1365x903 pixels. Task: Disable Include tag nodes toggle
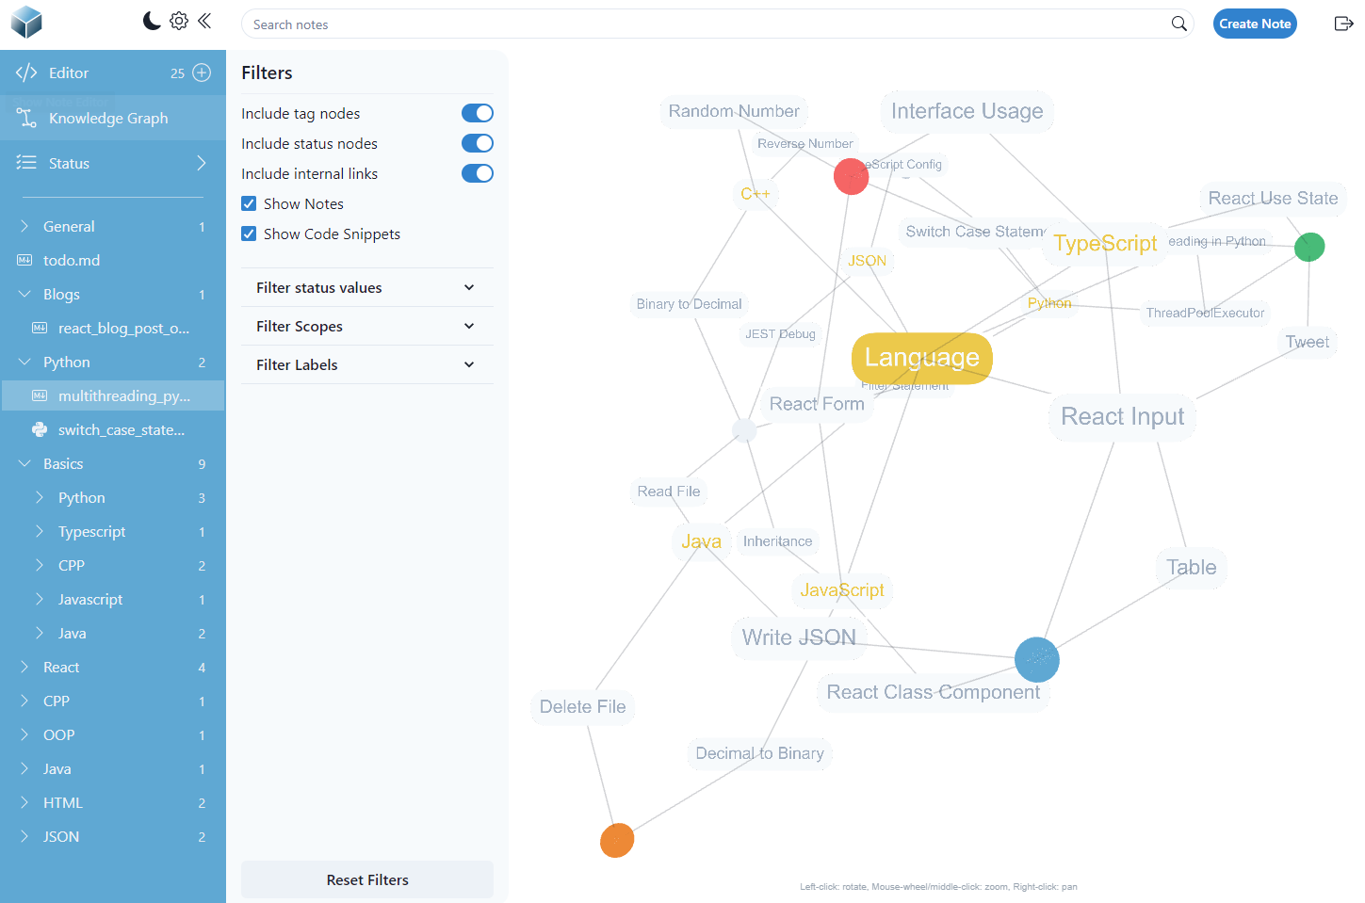click(x=477, y=113)
